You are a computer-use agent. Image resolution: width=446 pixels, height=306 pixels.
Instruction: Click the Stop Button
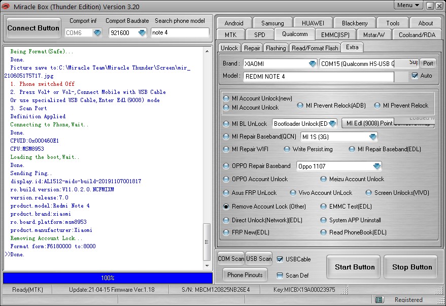410,267
